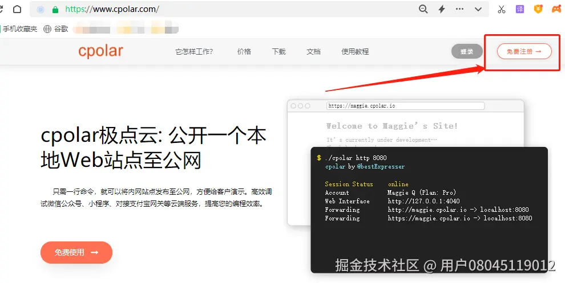This screenshot has width=565, height=283.
Task: Click the purple translate extension icon
Action: tap(519, 9)
